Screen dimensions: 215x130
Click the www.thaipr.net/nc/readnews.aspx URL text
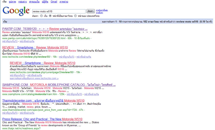click(21, 128)
